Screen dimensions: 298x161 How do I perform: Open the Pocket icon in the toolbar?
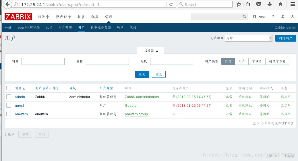pyautogui.click(x=259, y=4)
